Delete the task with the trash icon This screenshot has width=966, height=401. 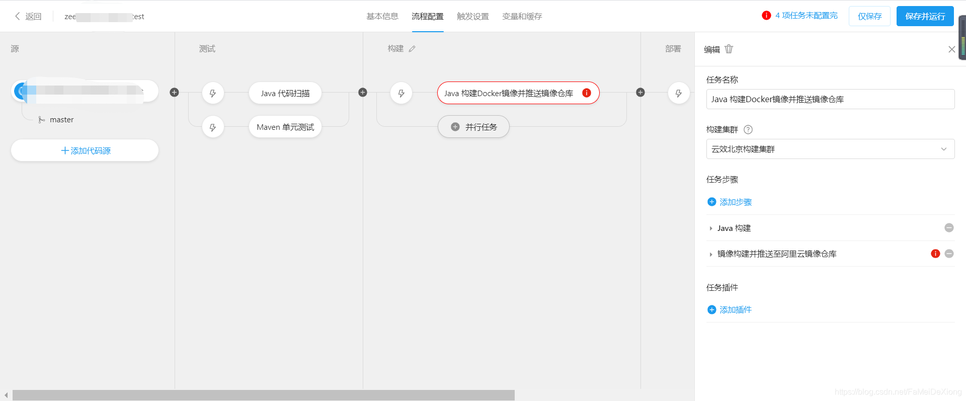click(x=729, y=49)
